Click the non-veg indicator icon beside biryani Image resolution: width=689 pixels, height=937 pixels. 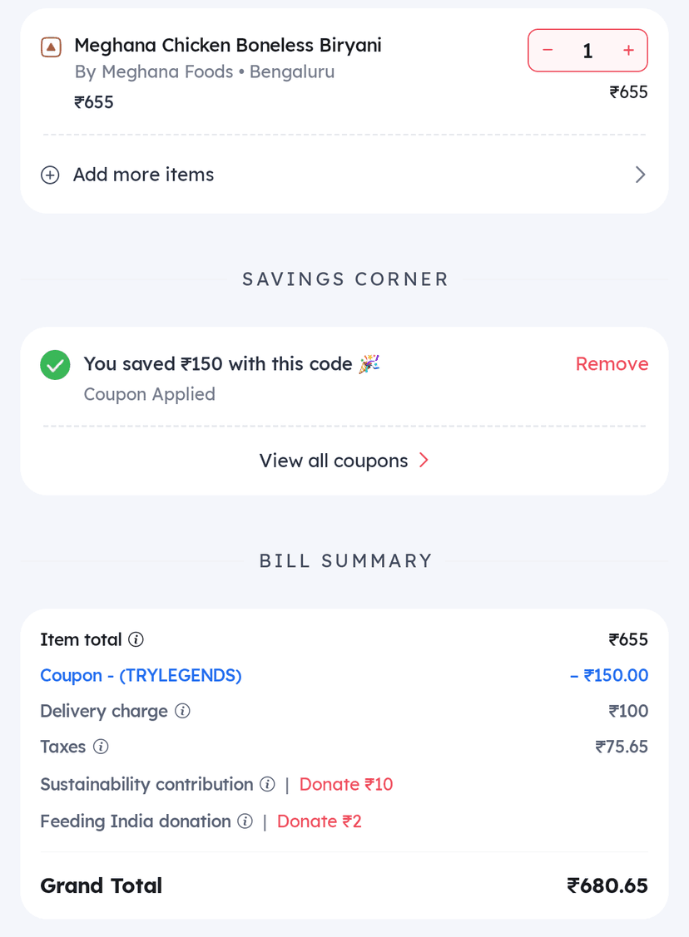click(x=51, y=47)
